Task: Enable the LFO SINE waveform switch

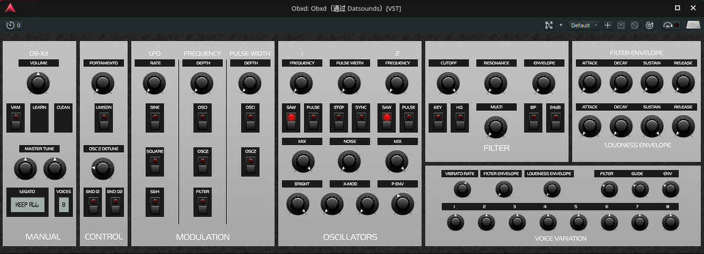Action: coord(155,121)
